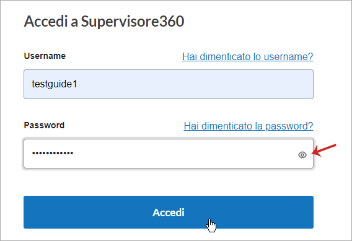Image resolution: width=352 pixels, height=241 pixels.
Task: Toggle password visibility in Password field
Action: click(x=302, y=155)
